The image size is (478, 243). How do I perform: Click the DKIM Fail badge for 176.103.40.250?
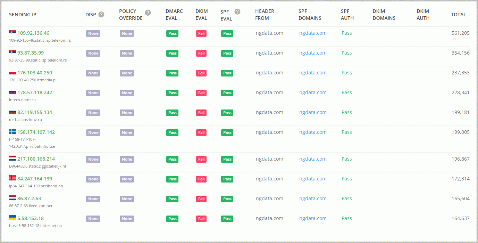(x=201, y=73)
